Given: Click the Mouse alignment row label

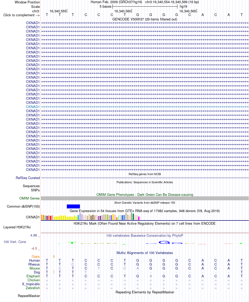Looking at the screenshot, I should tap(35, 268).
